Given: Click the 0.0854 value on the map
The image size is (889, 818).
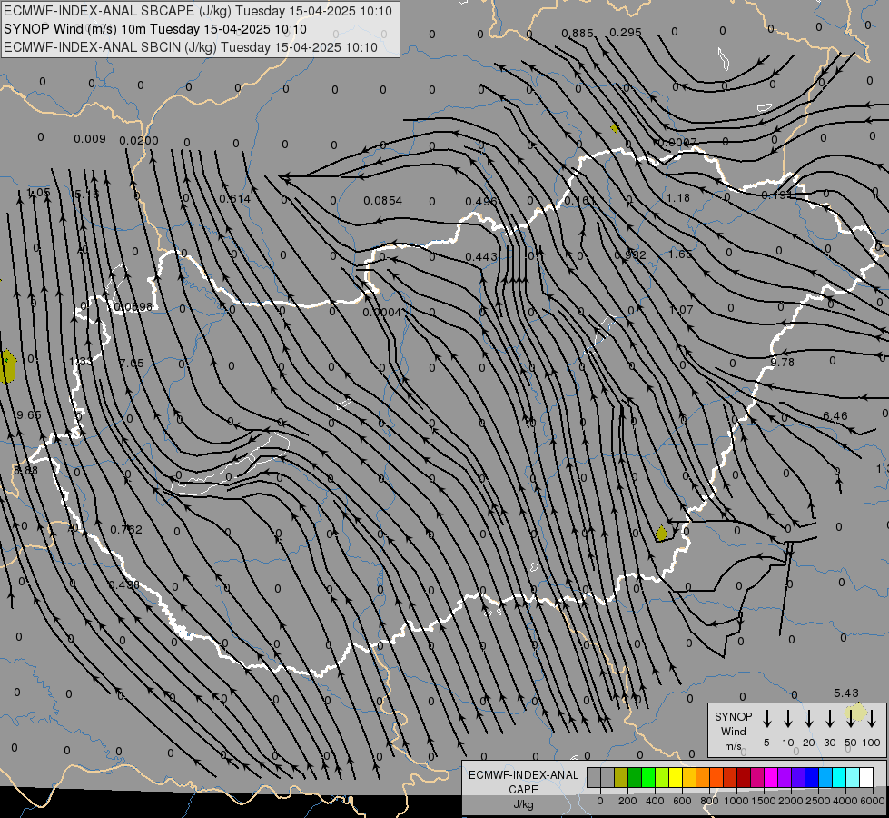Looking at the screenshot, I should (x=382, y=200).
